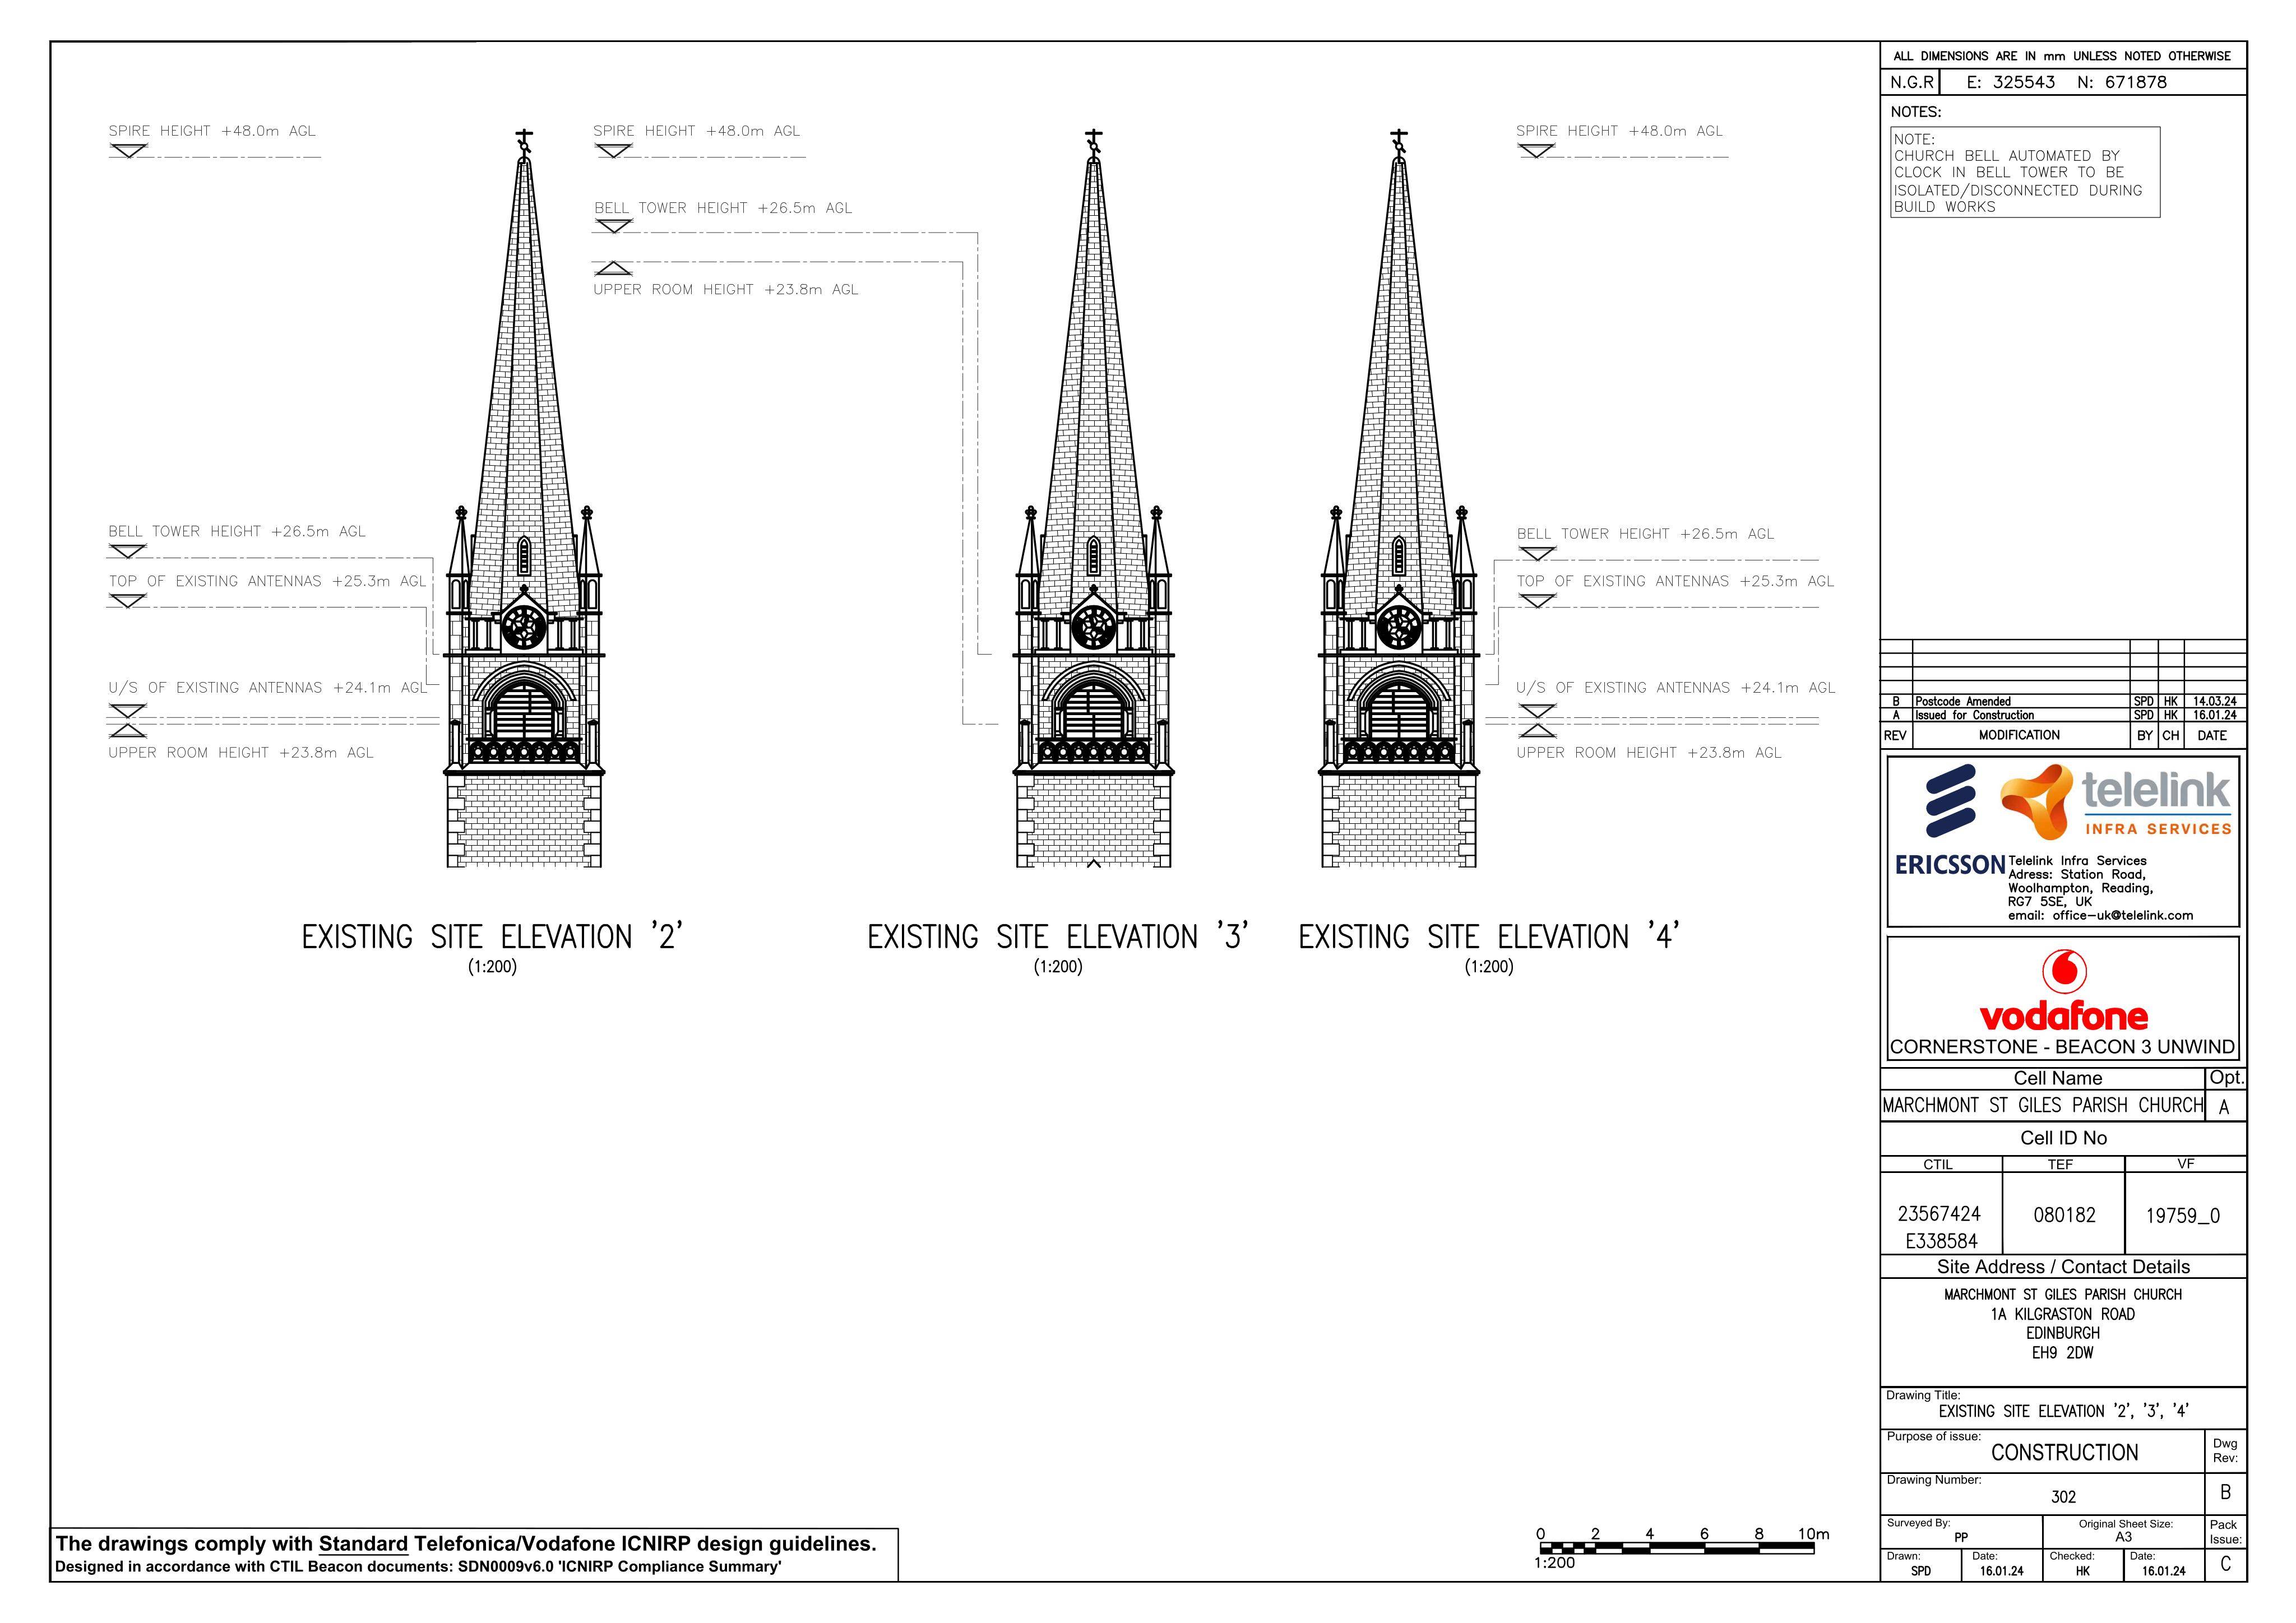2296x1623 pixels.
Task: Click 'ALL DIMENSIONS ARE IN mm' header
Action: click(x=2062, y=56)
